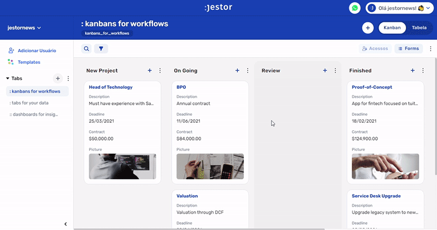The image size is (437, 230).
Task: Add a card to the Review column
Action: click(325, 71)
